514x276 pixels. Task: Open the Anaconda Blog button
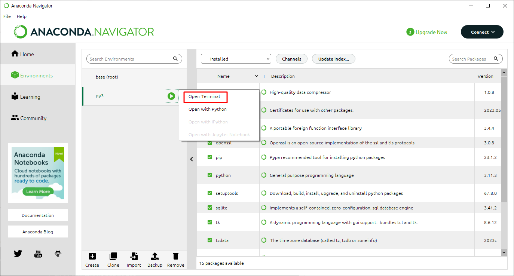[38, 231]
